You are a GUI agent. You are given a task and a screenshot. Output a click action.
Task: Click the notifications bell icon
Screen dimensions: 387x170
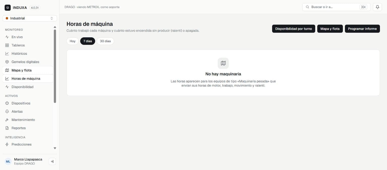[x=377, y=7]
